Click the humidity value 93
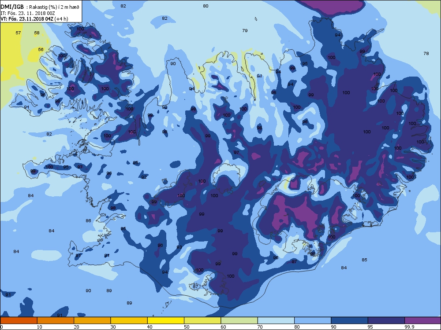441x330 pixels. coord(179,247)
